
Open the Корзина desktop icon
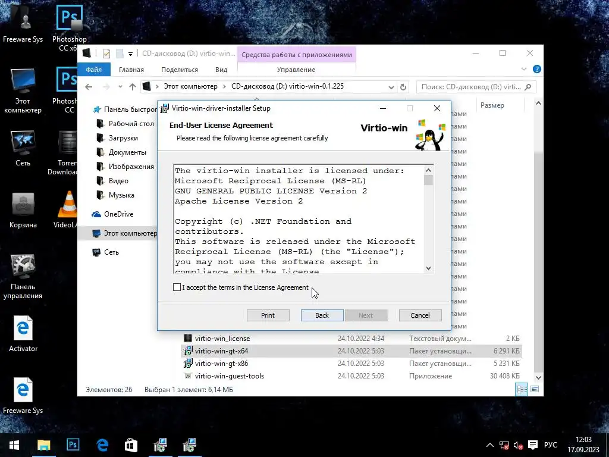[x=23, y=210]
